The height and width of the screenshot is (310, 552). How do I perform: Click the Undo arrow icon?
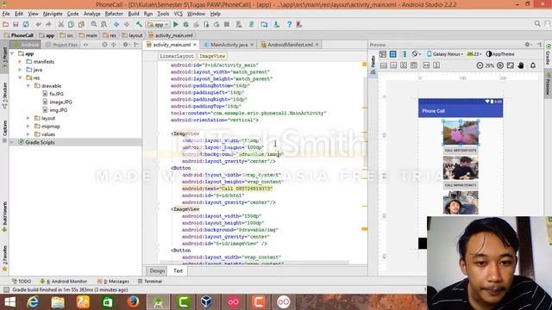point(38,24)
